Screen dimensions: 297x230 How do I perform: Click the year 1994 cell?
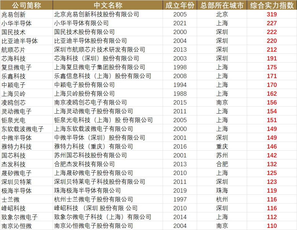coord(180,85)
